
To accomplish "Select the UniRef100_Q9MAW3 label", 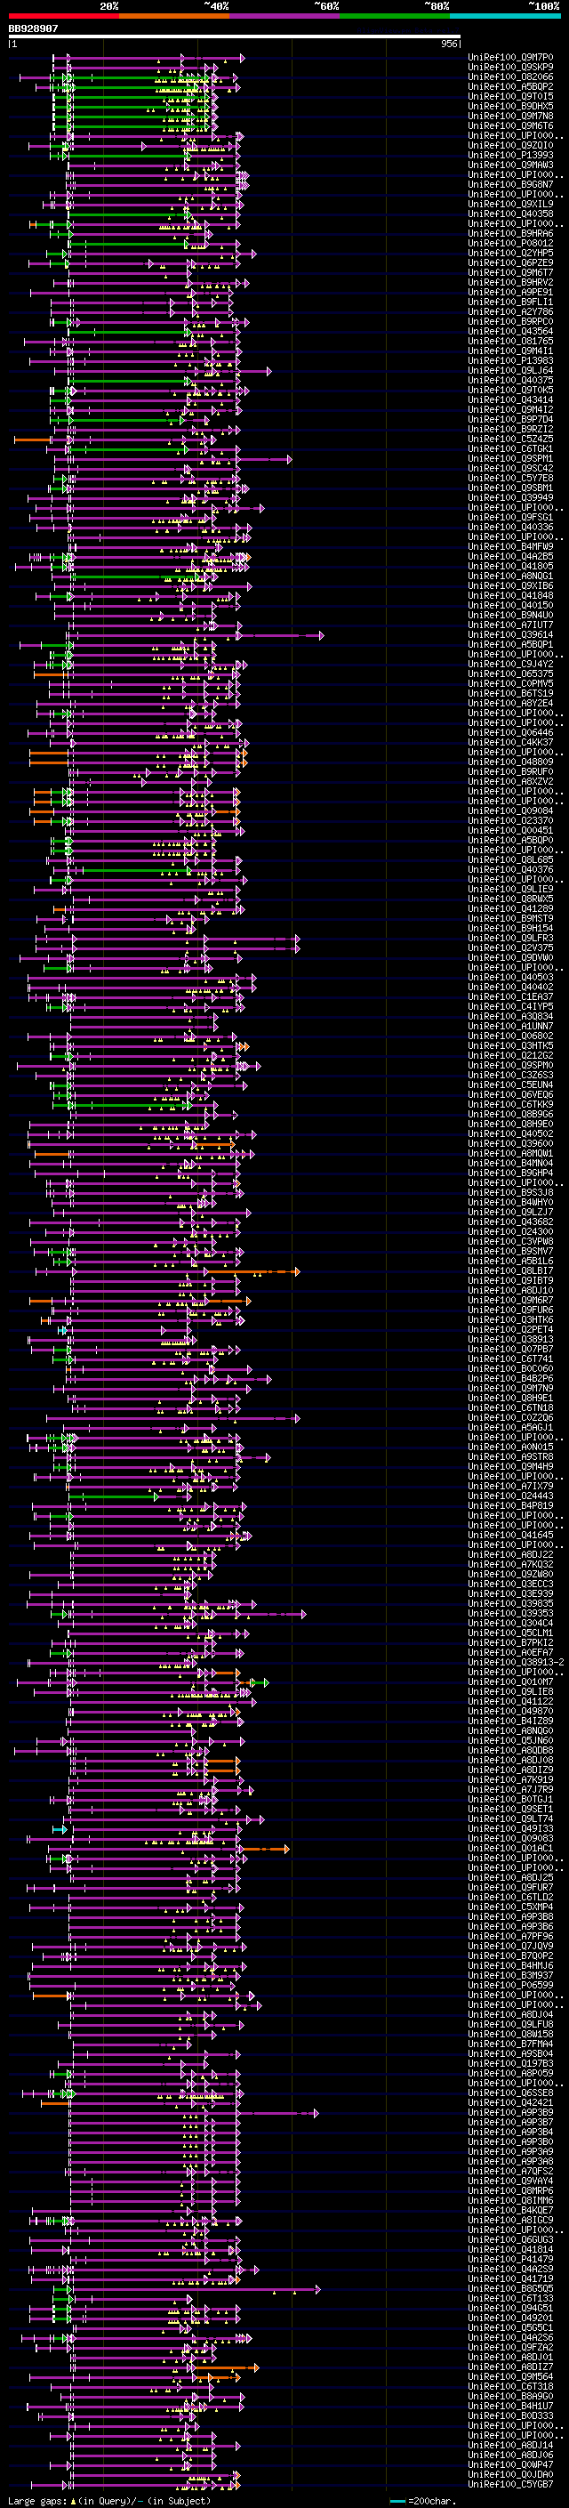I will tap(510, 165).
